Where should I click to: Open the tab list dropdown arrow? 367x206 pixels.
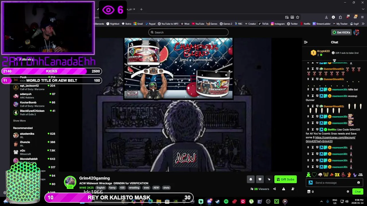(363, 9)
